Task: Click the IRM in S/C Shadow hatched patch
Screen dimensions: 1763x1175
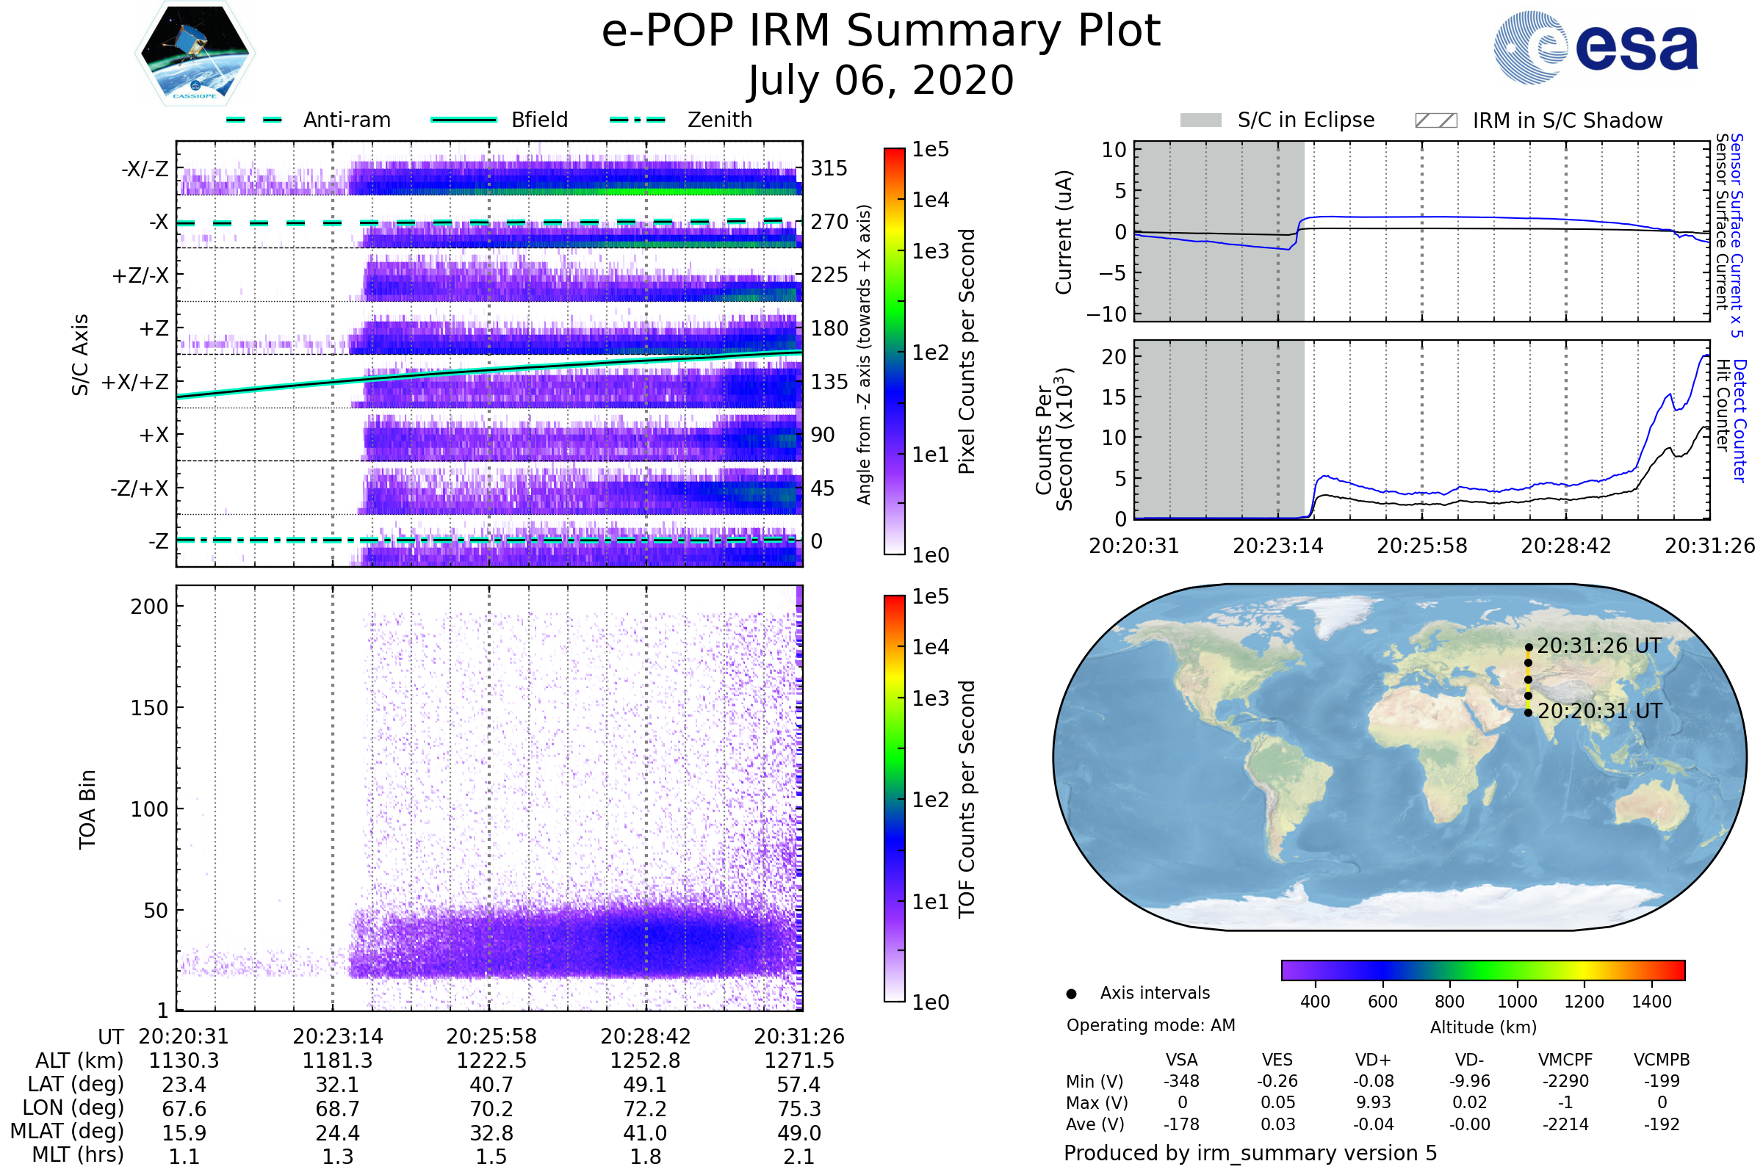Action: click(1436, 120)
